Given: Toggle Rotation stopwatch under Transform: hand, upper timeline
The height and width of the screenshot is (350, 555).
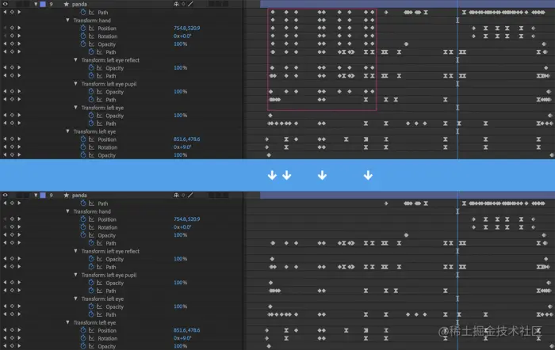Looking at the screenshot, I should [83, 36].
